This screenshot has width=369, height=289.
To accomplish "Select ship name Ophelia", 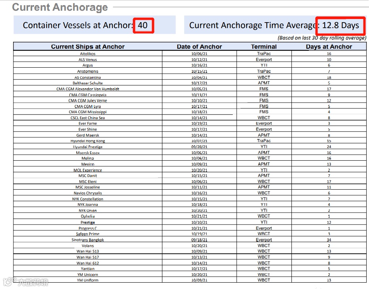I will click(x=87, y=216).
